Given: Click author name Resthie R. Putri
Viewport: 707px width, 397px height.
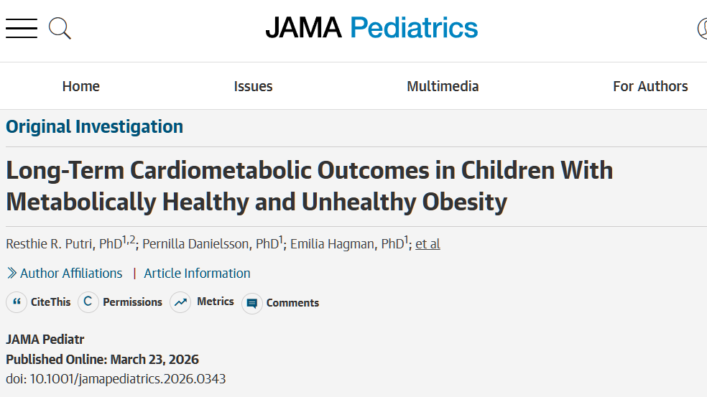Looking at the screenshot, I should click(x=50, y=244).
